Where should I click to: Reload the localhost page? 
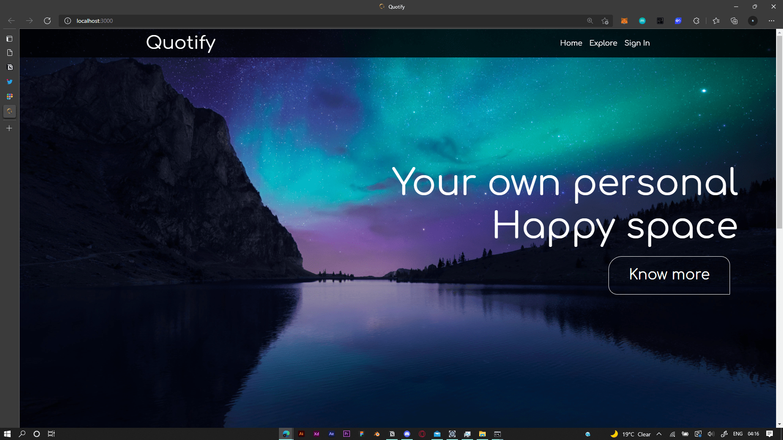(x=47, y=21)
